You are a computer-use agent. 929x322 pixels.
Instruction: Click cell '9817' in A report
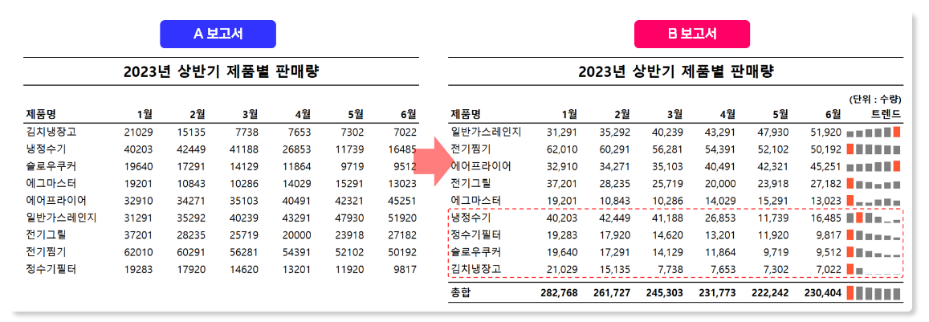[405, 269]
